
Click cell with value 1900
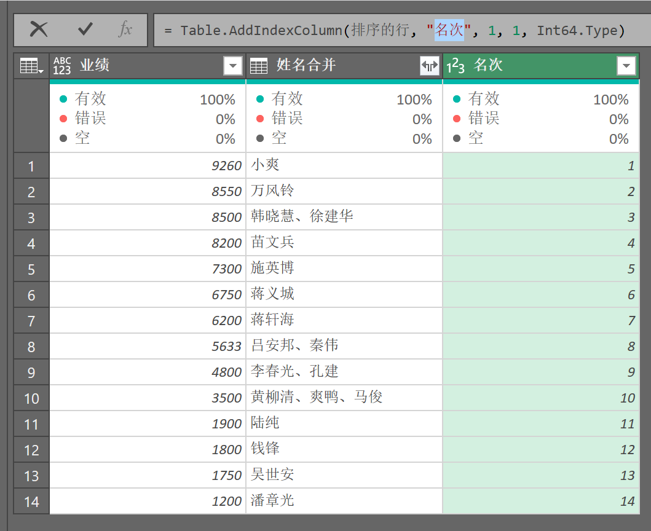pyautogui.click(x=148, y=424)
